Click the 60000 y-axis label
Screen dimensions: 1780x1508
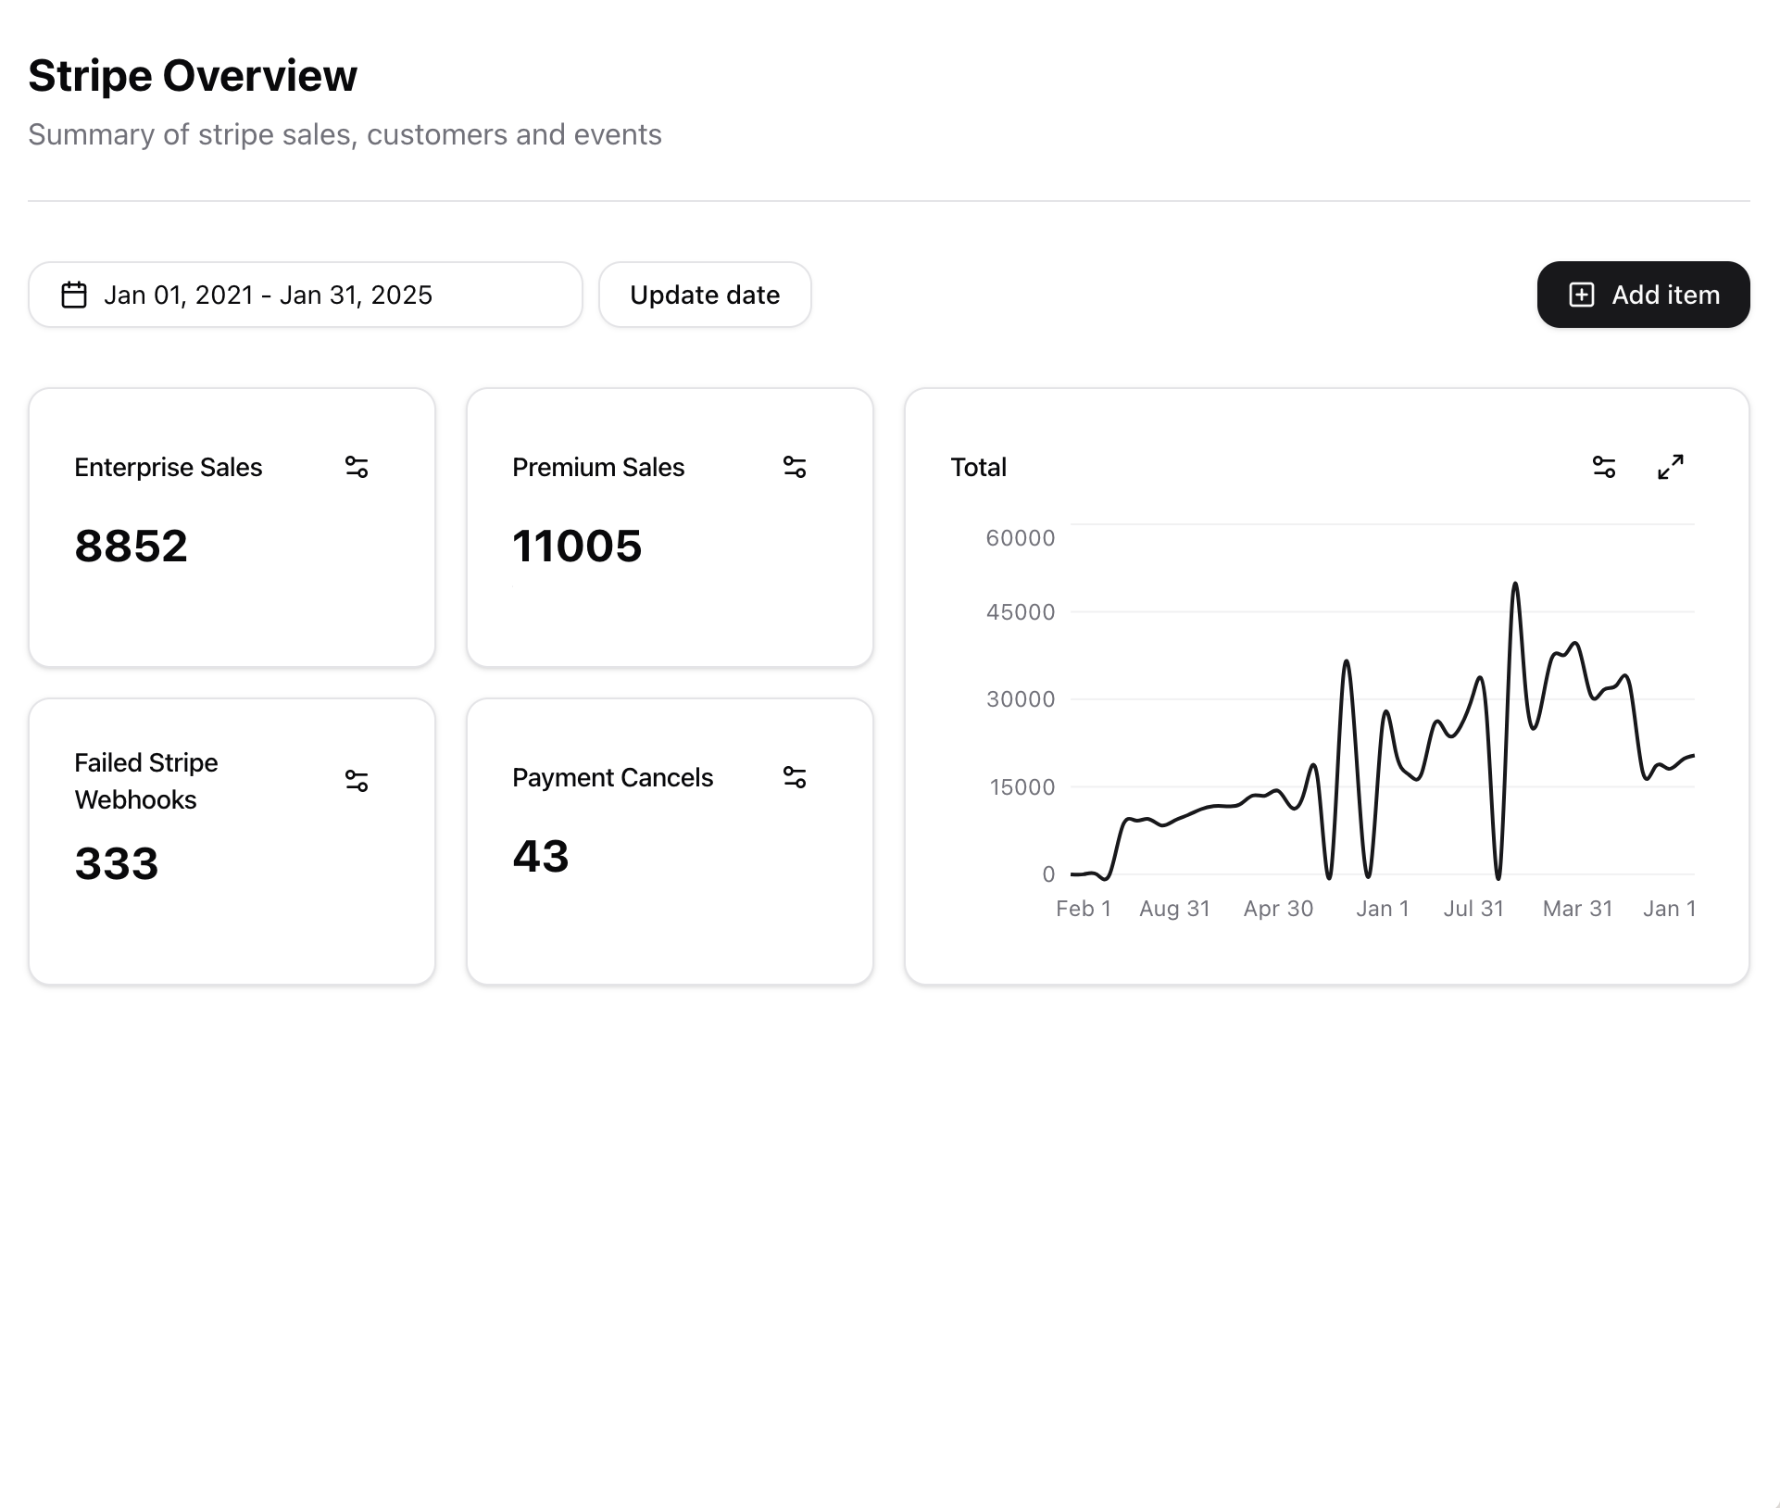pyautogui.click(x=1021, y=538)
